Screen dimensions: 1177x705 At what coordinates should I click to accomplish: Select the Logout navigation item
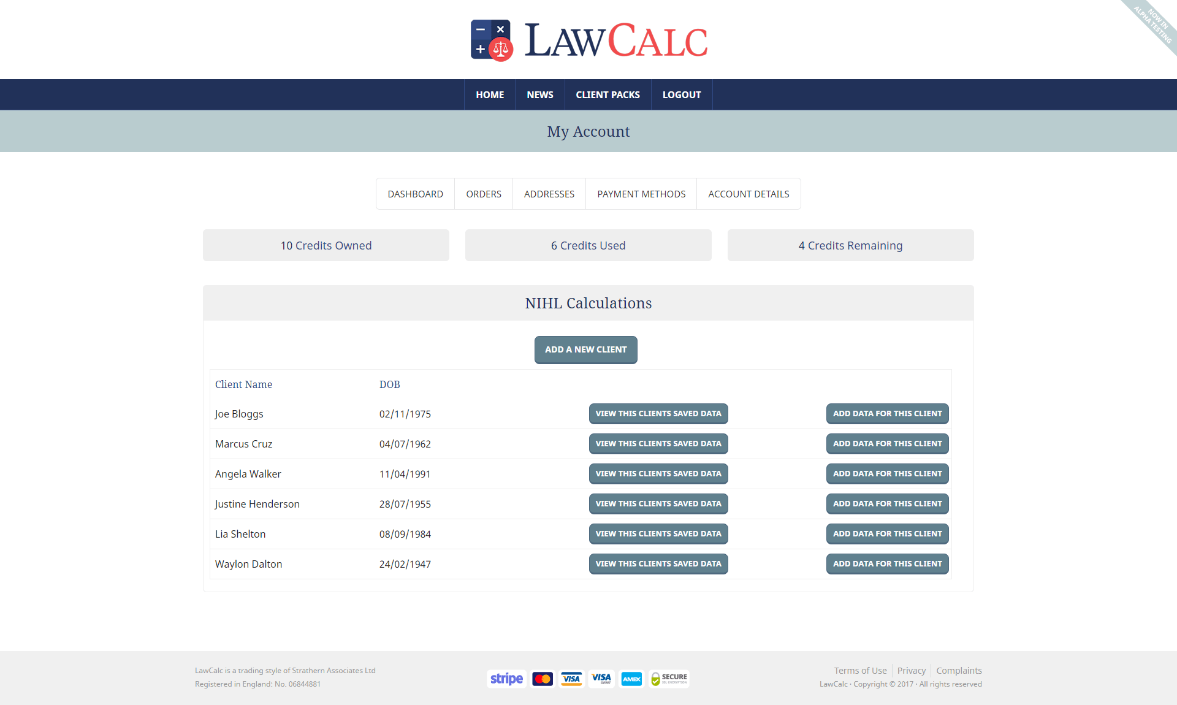(x=681, y=94)
